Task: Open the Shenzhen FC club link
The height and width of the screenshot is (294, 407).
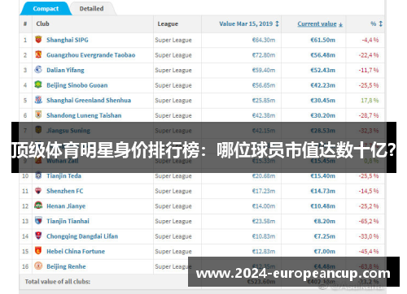Action: pos(65,191)
